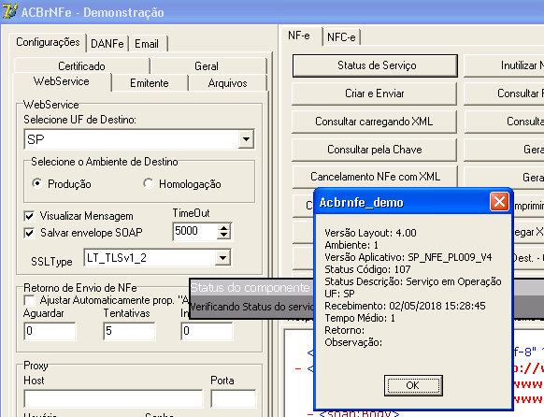544x417 pixels.
Task: Click the Serviço em Operação status line
Action: (413, 281)
